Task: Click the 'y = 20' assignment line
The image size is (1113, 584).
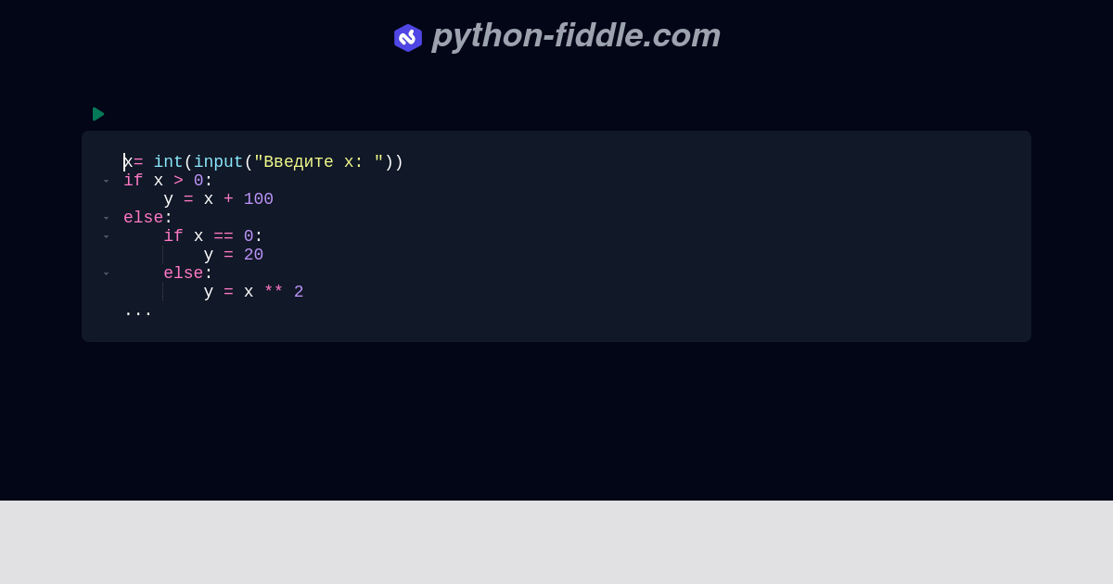Action: 234,255
